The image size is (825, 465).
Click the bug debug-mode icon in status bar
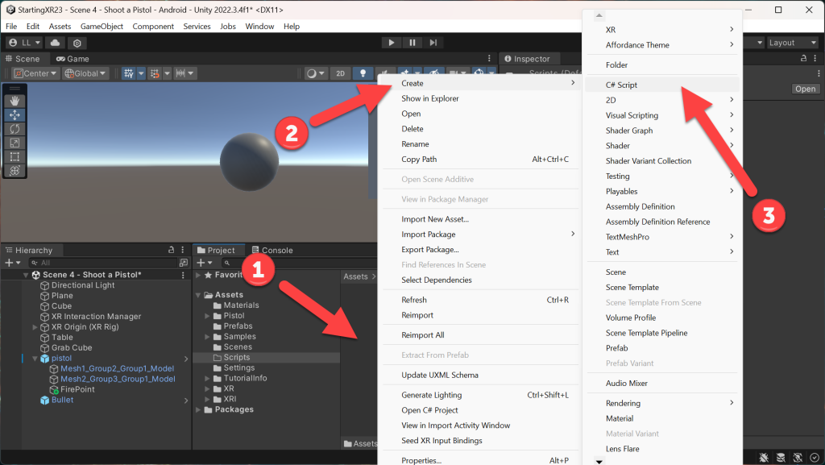tap(764, 458)
